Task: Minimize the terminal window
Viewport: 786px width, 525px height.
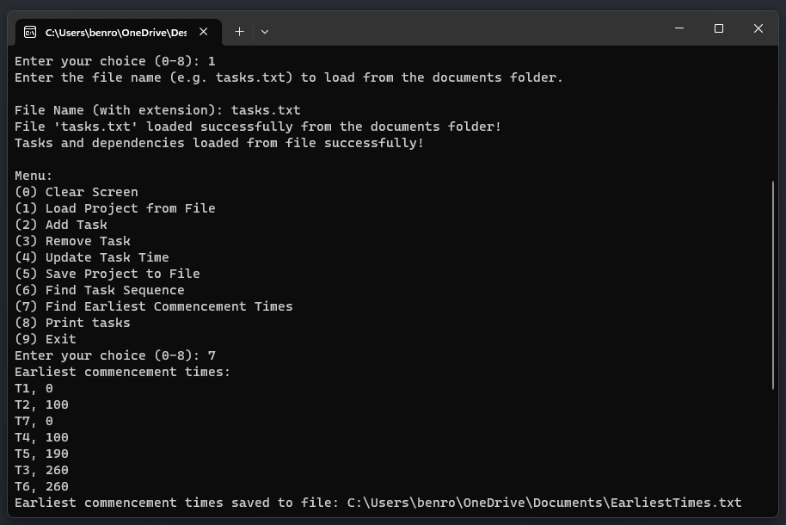Action: pos(679,28)
